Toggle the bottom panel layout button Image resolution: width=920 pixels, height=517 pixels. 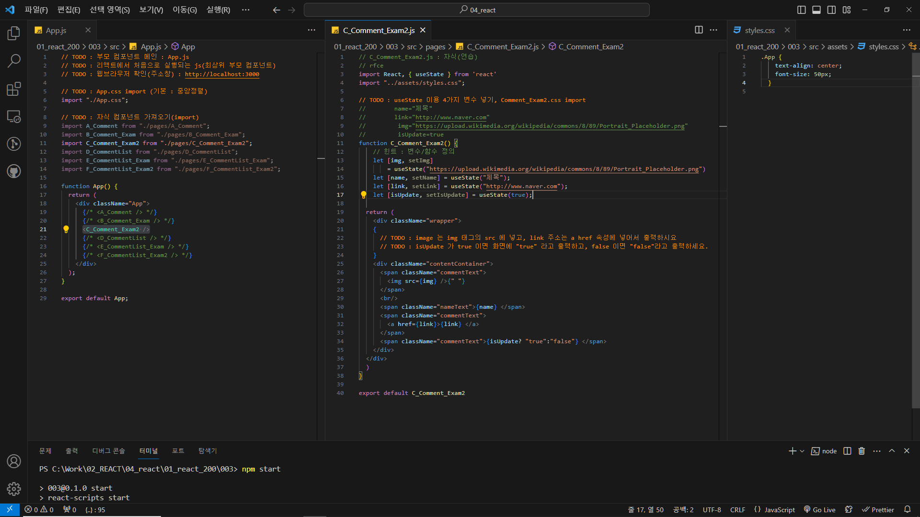point(816,10)
